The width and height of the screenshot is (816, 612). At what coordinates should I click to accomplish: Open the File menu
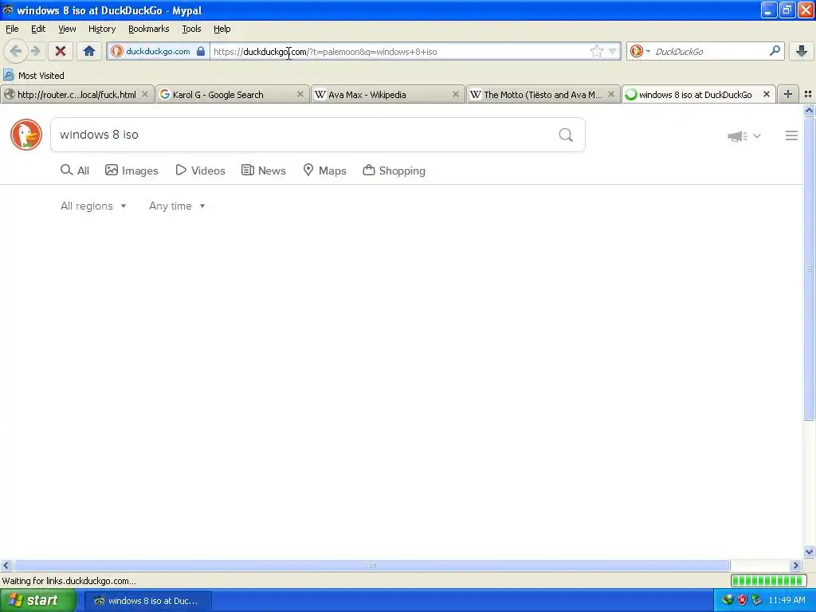12,29
